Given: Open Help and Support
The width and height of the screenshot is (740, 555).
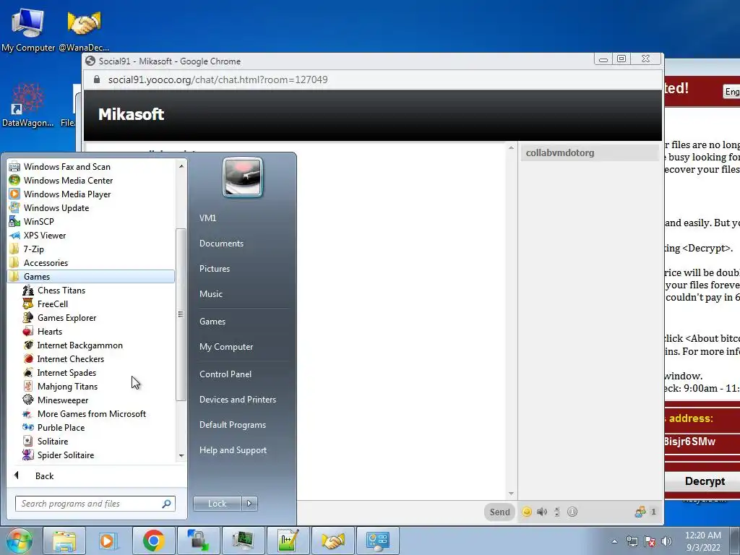Looking at the screenshot, I should coord(233,450).
